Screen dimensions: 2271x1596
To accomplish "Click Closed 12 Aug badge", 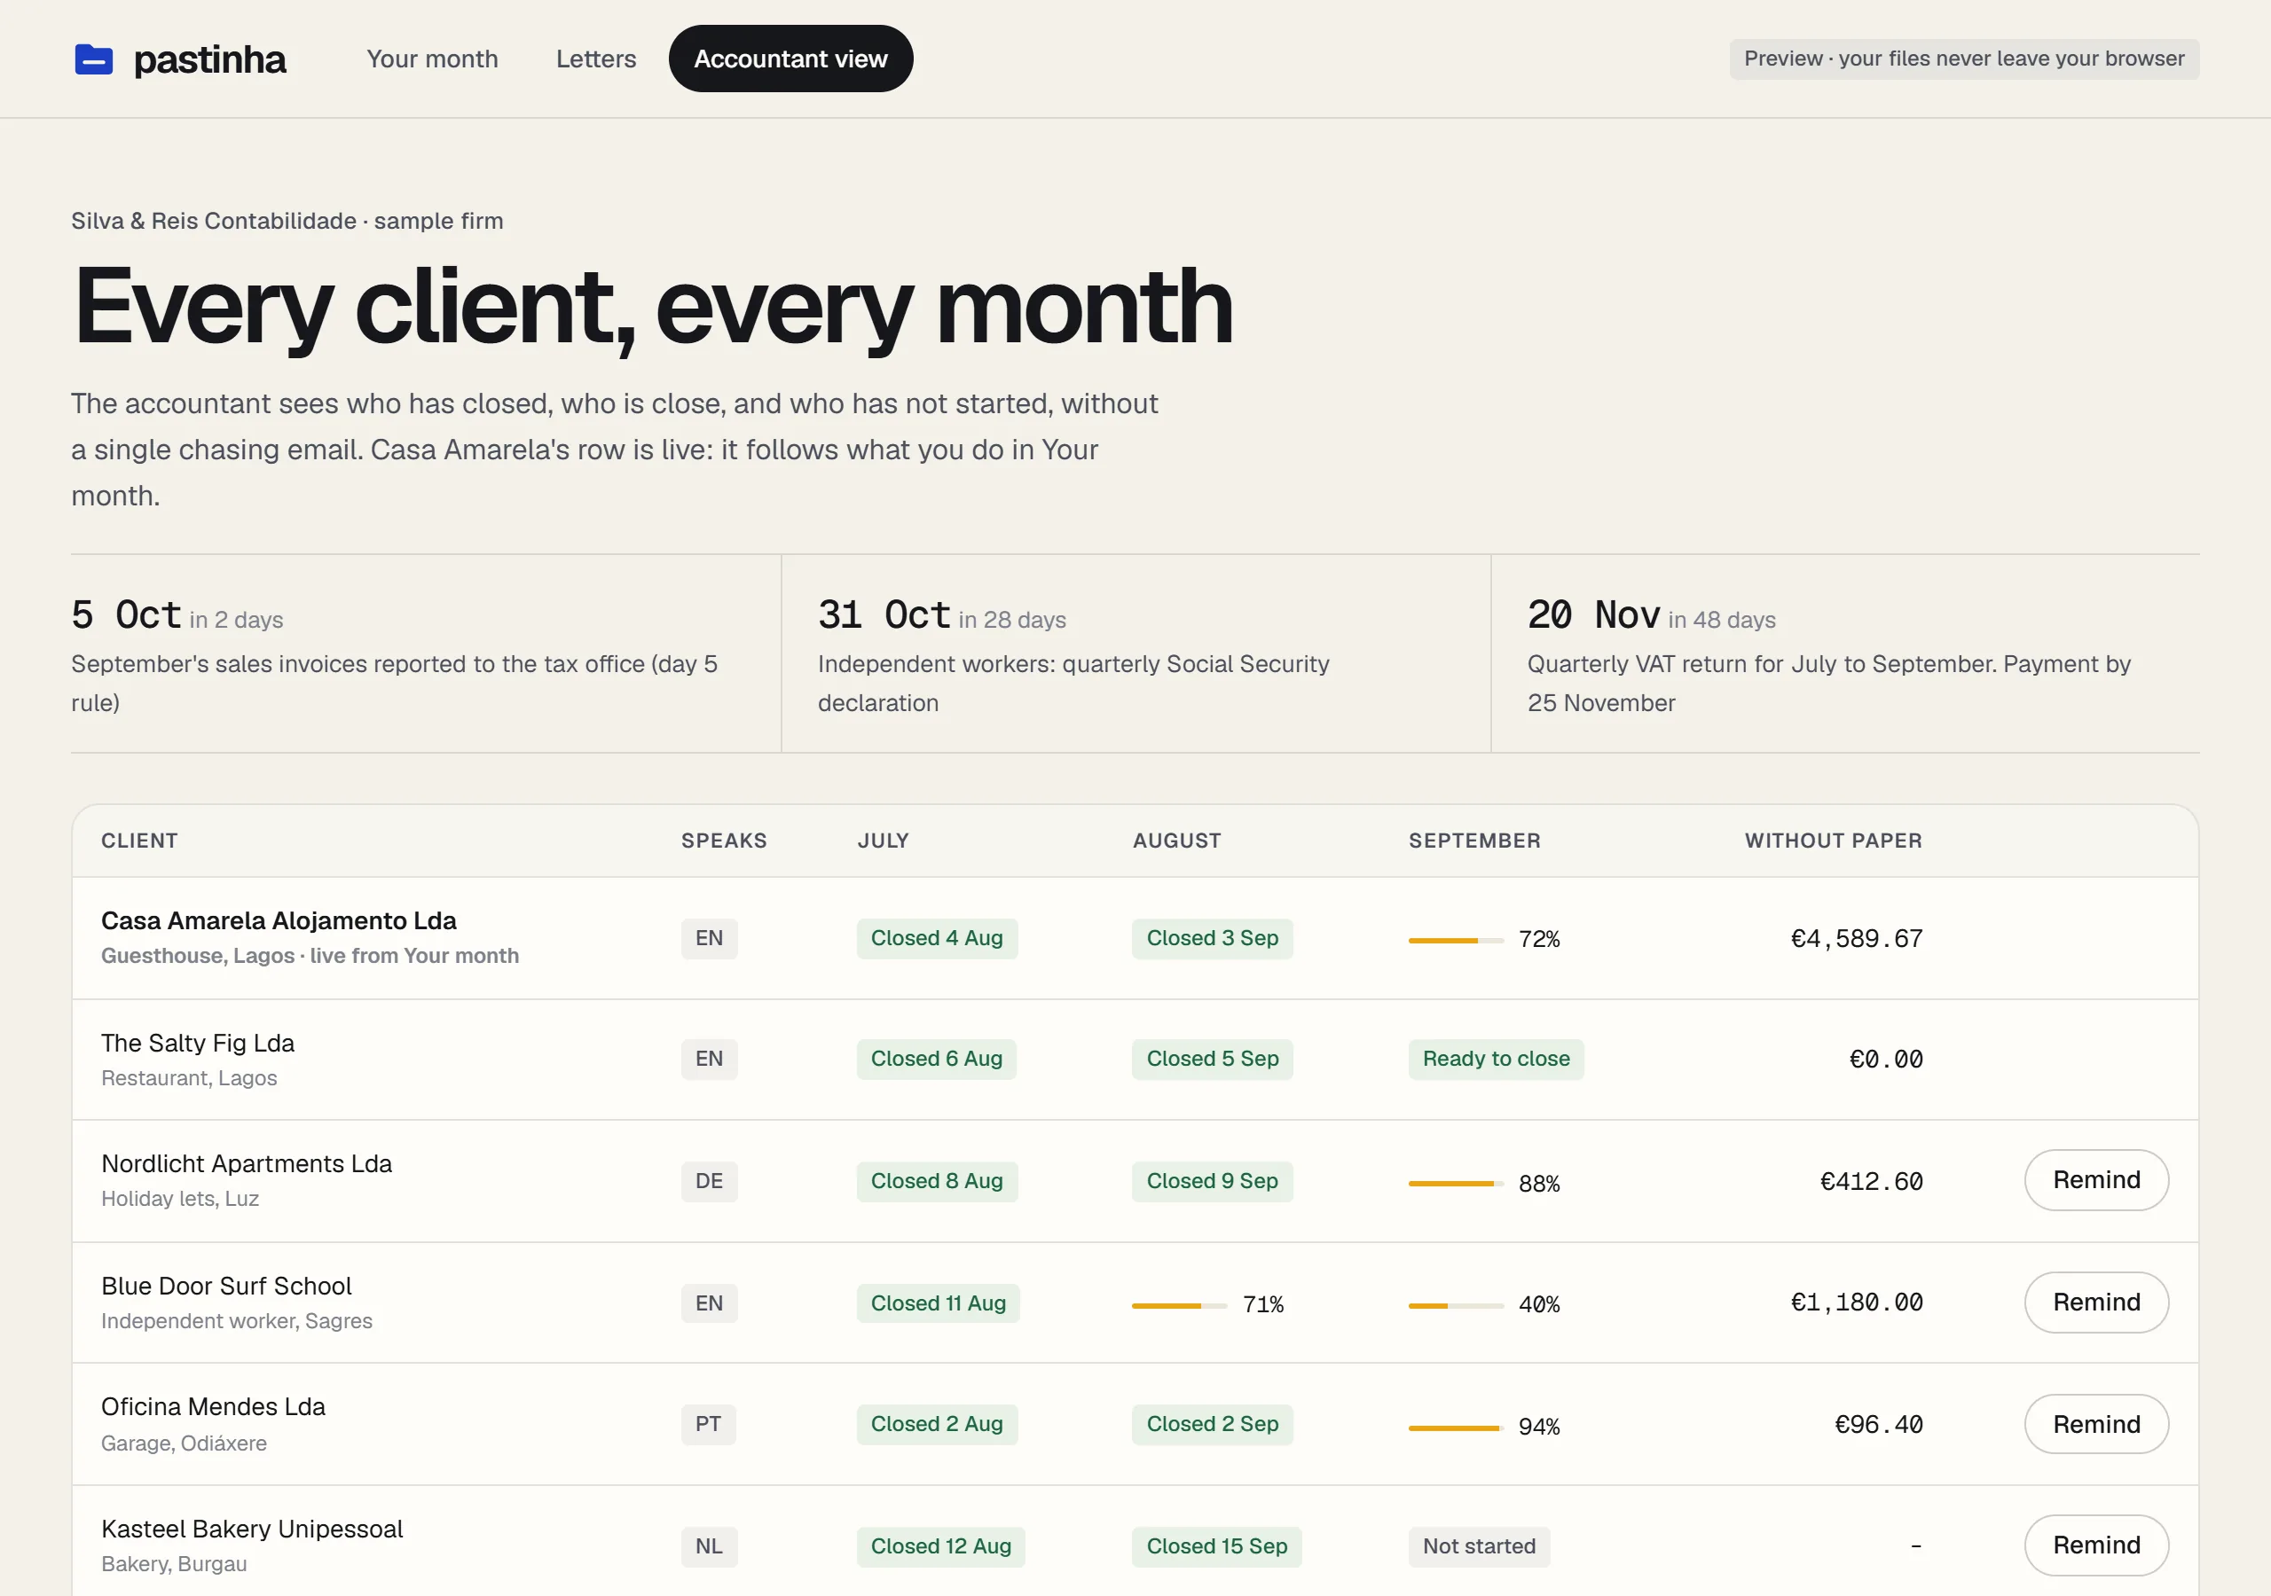I will click(940, 1546).
